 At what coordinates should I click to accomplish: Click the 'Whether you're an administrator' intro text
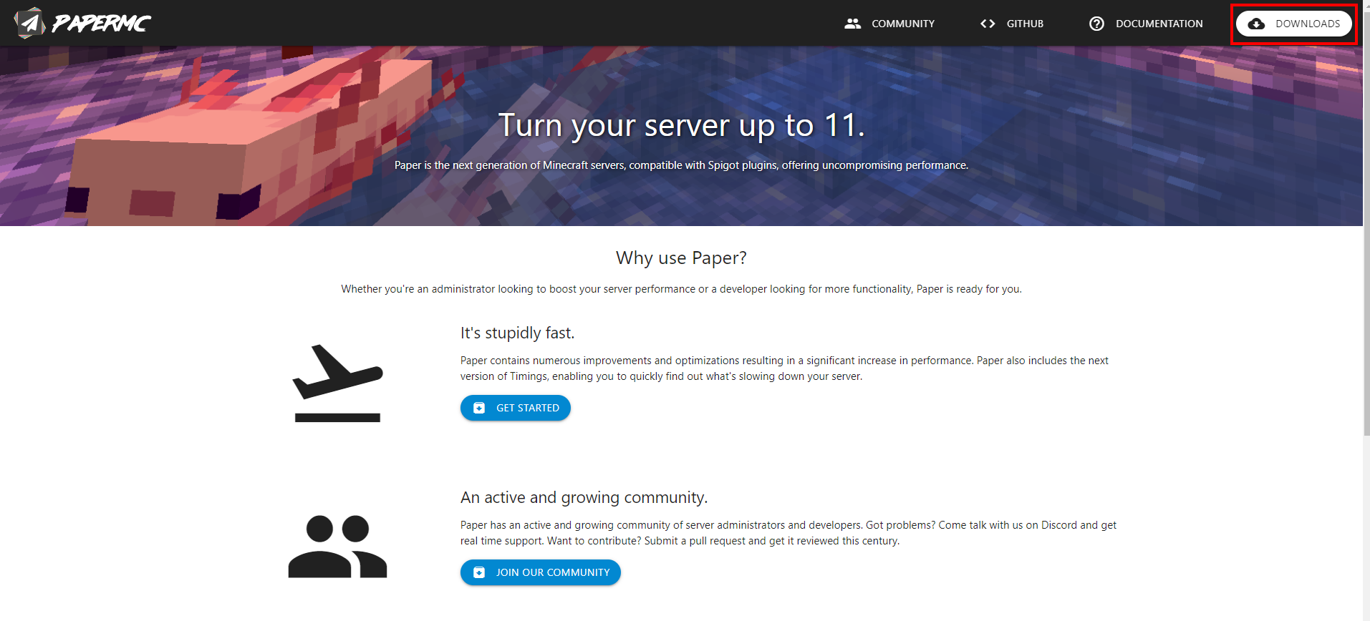(681, 289)
